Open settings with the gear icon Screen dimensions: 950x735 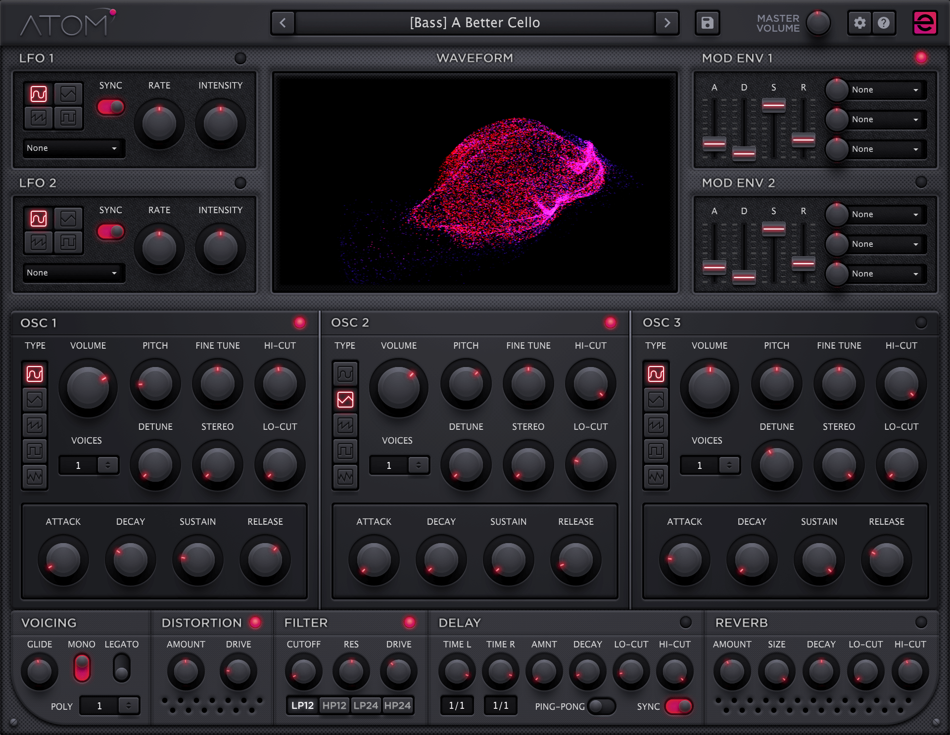(x=860, y=23)
